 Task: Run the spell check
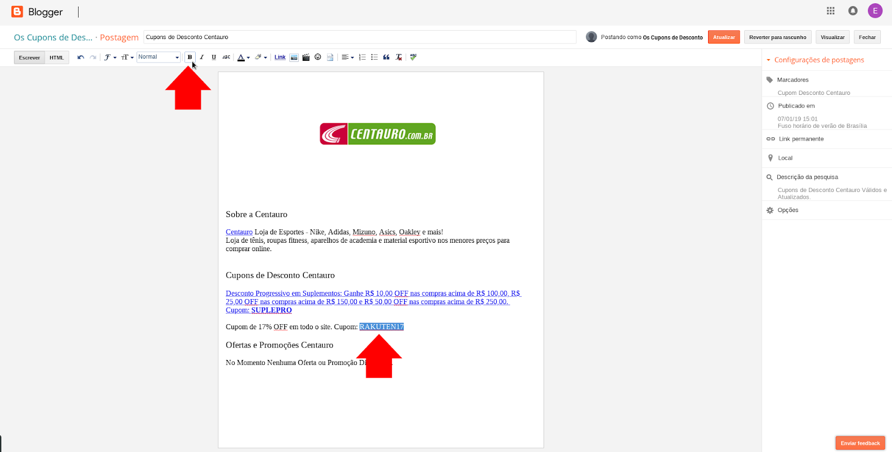[x=413, y=57]
